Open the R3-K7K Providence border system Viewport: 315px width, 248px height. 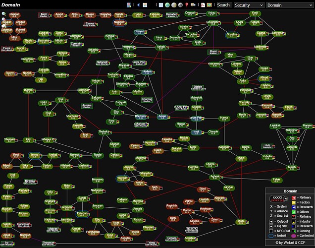pyautogui.click(x=192, y=230)
